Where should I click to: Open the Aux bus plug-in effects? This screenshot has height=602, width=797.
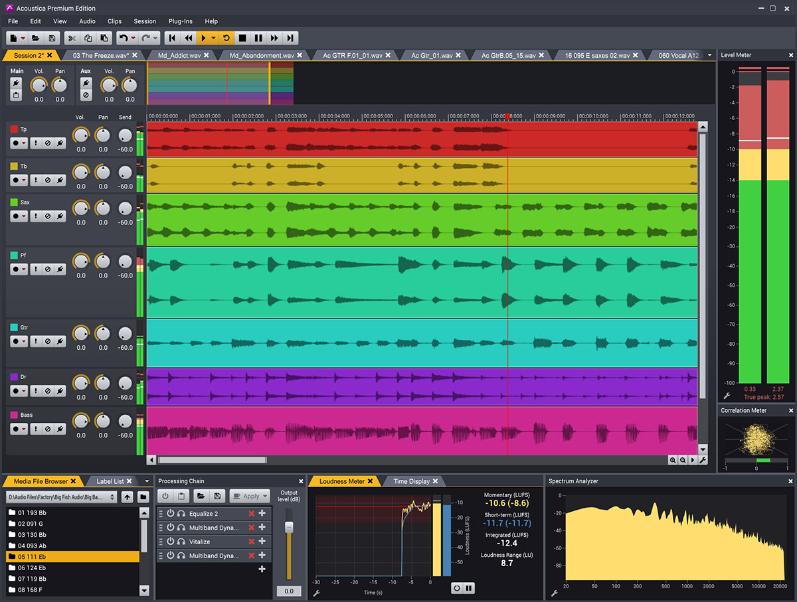click(86, 82)
